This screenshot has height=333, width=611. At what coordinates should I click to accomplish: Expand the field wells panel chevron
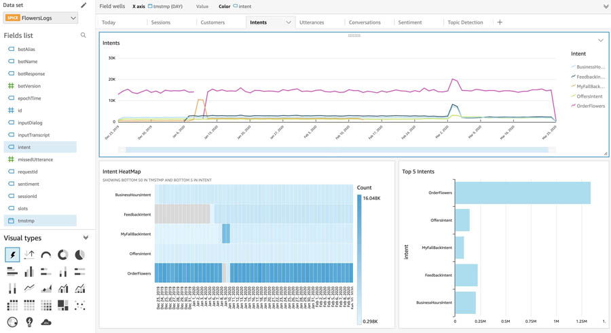pyautogui.click(x=606, y=6)
